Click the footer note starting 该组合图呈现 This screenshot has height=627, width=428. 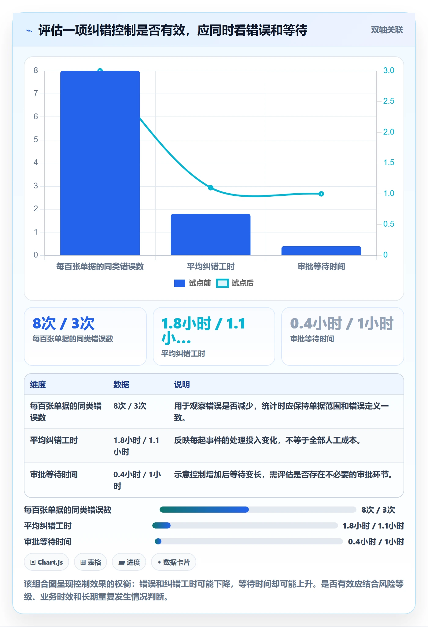(x=214, y=590)
